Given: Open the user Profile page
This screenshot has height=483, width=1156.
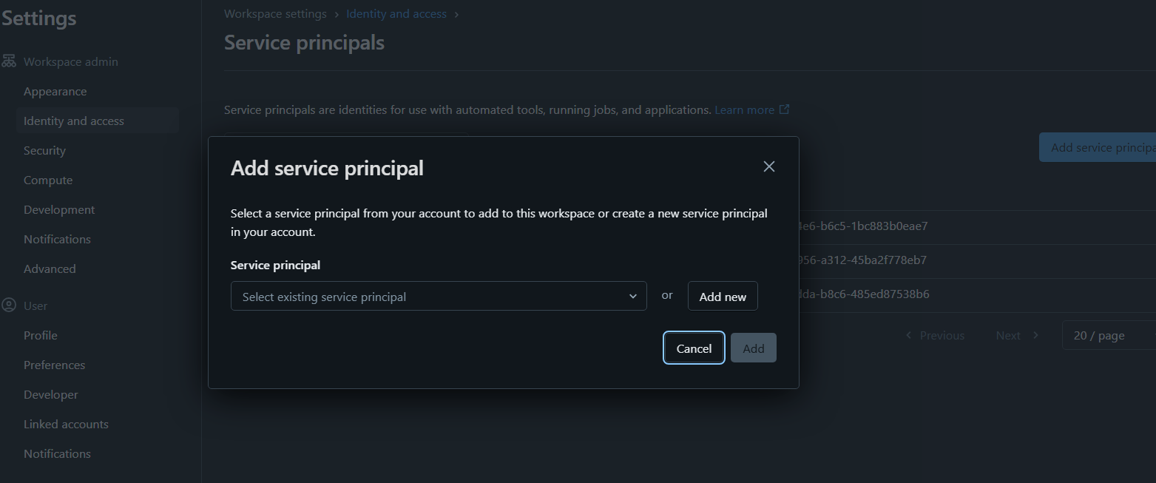Looking at the screenshot, I should 41,336.
